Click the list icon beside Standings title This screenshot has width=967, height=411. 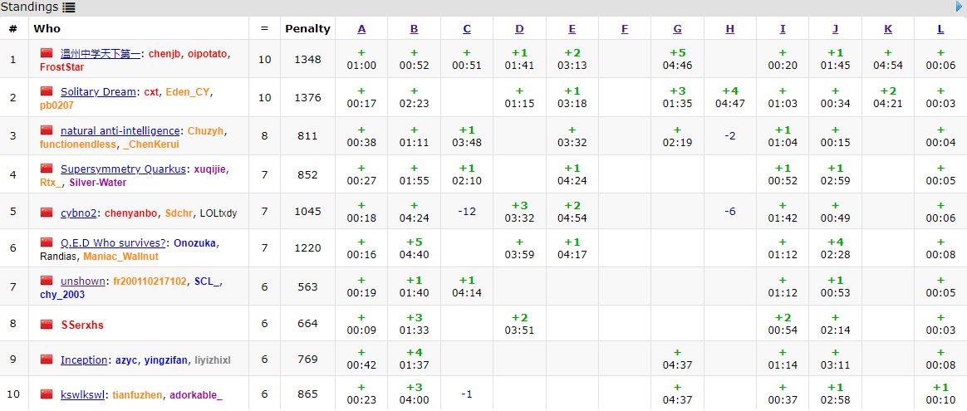[69, 7]
